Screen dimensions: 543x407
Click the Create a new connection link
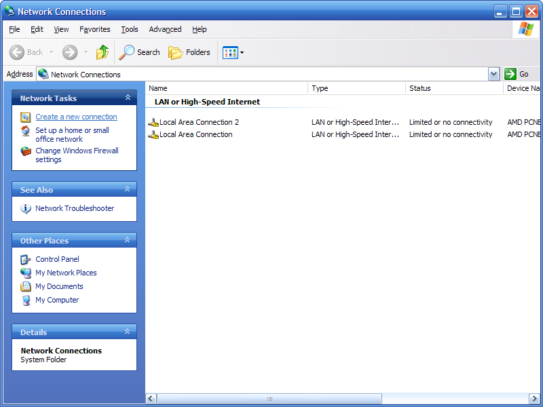click(76, 117)
